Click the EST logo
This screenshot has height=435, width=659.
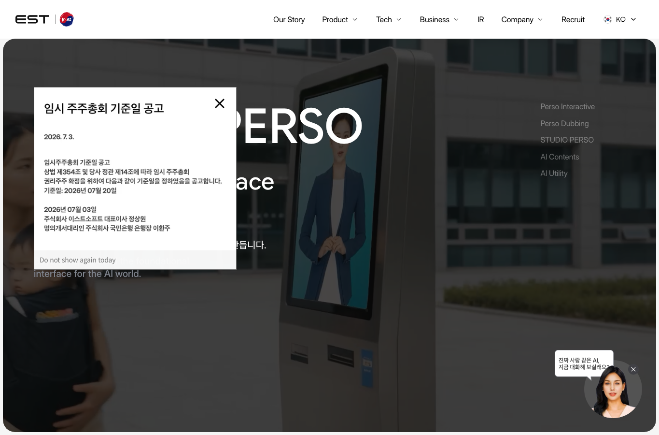pos(32,19)
